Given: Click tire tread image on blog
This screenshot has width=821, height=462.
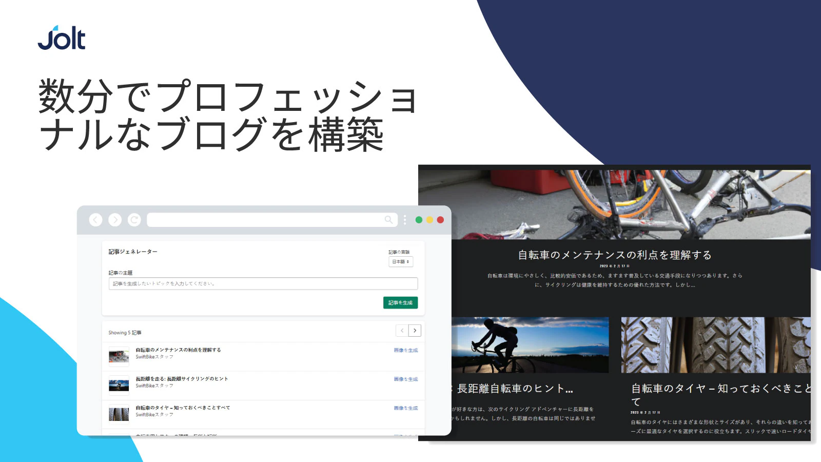Looking at the screenshot, I should coord(716,345).
